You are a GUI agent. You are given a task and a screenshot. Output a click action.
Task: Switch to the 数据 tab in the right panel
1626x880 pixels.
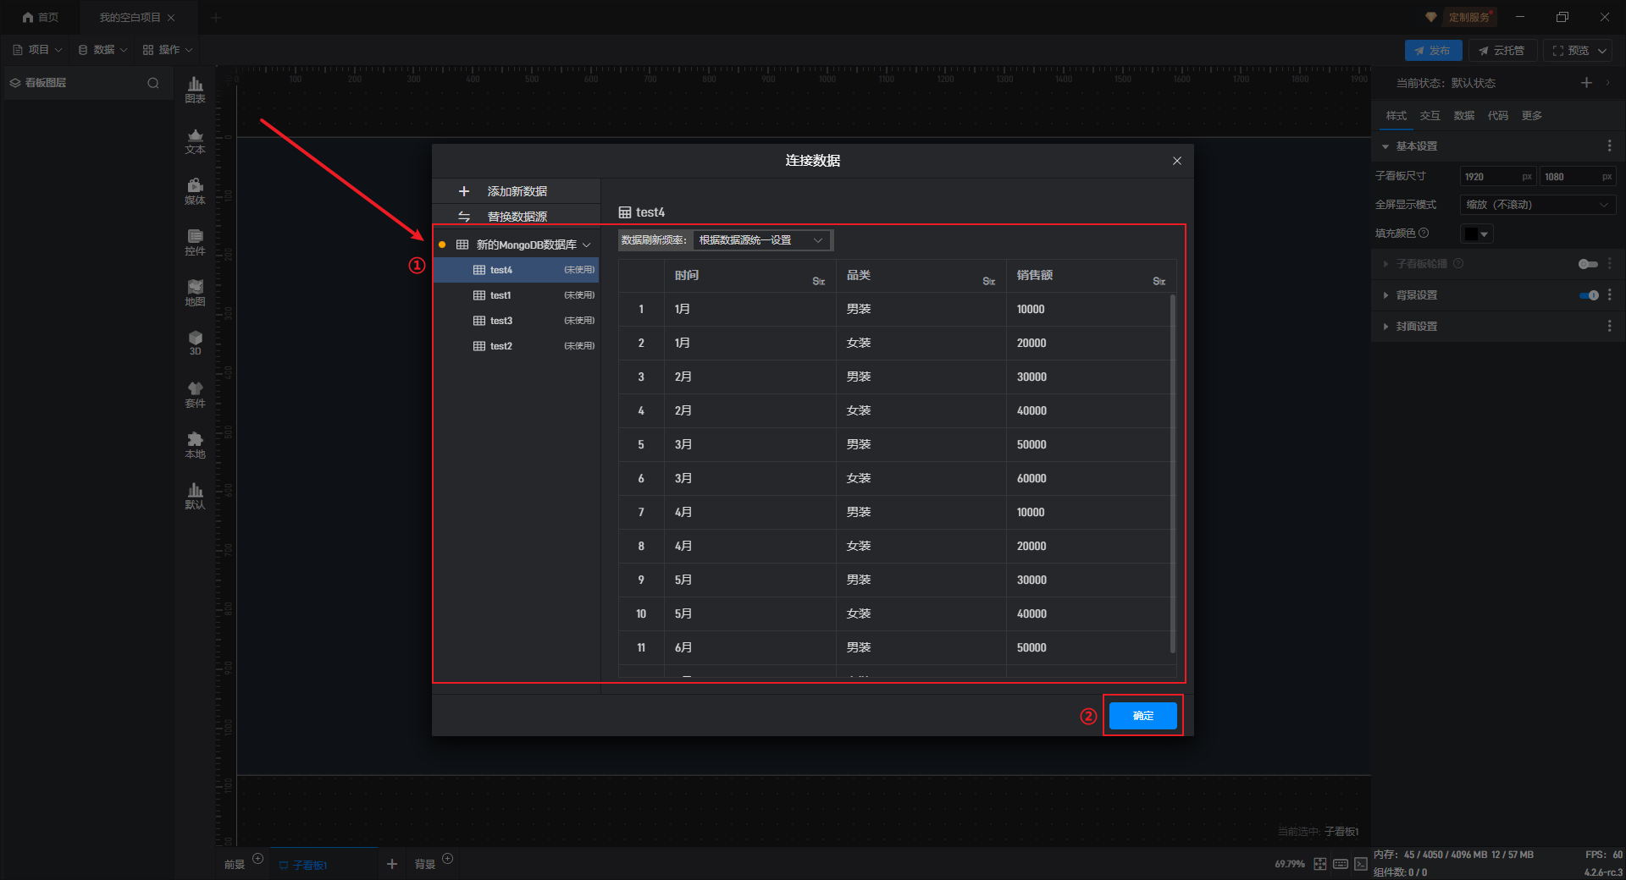[x=1463, y=116]
